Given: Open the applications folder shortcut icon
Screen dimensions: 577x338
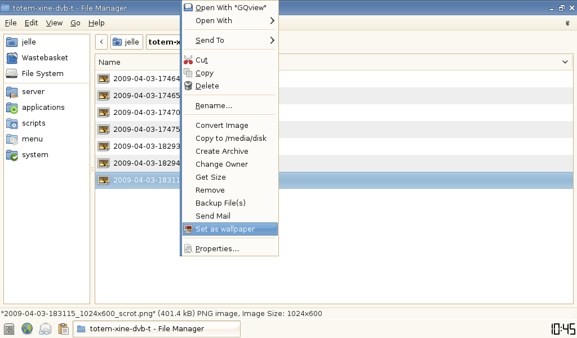Looking at the screenshot, I should pos(12,108).
